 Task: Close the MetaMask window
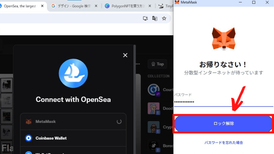tap(267, 2)
